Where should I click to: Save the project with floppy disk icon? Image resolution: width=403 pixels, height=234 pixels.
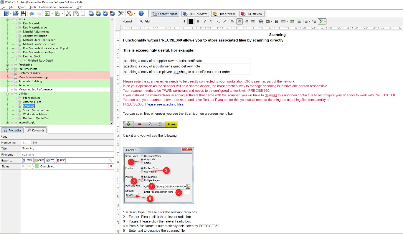23,14
